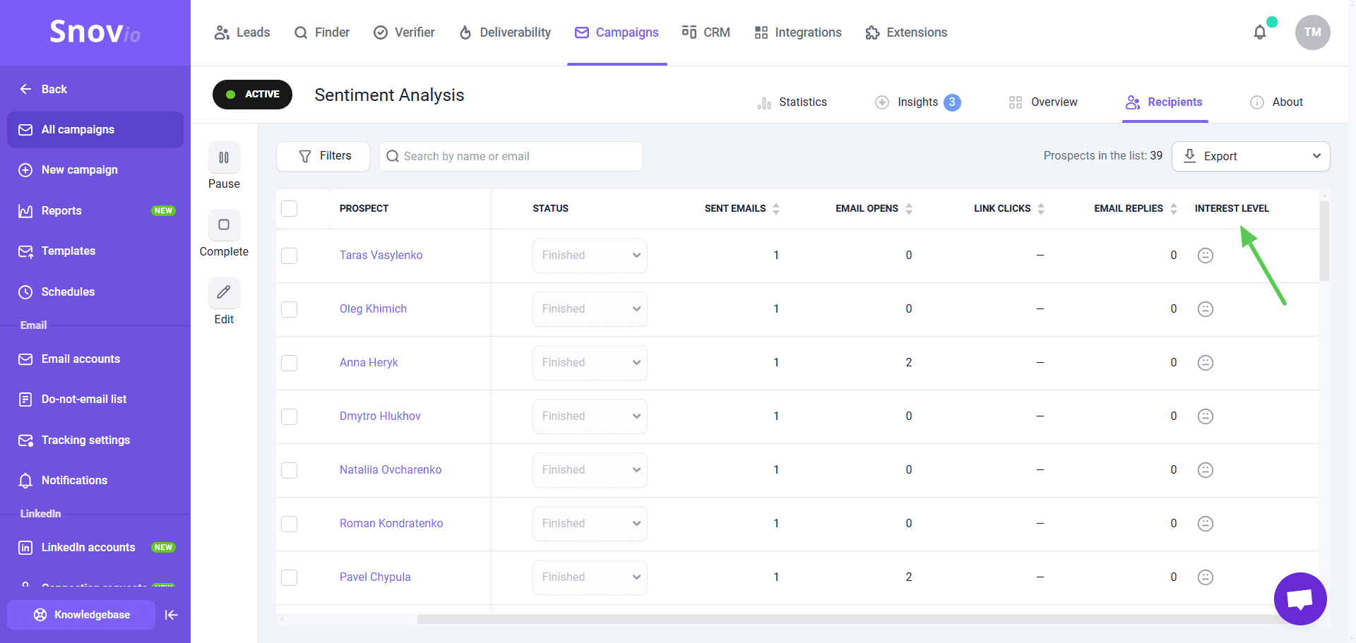Click Taras Vasylenko's interest level face icon
Screen dimensions: 1356x643
coord(1206,256)
